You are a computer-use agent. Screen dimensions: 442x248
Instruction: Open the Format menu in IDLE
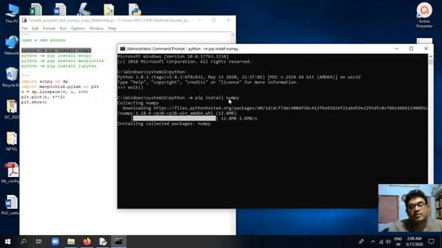coord(49,28)
